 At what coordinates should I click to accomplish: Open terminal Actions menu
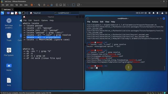(x=95, y=22)
